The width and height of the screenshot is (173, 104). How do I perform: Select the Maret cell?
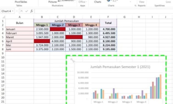[19, 37]
